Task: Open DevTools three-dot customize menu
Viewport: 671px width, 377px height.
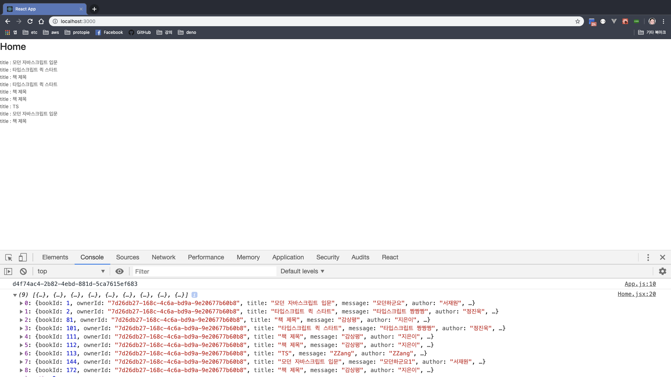Action: [648, 258]
